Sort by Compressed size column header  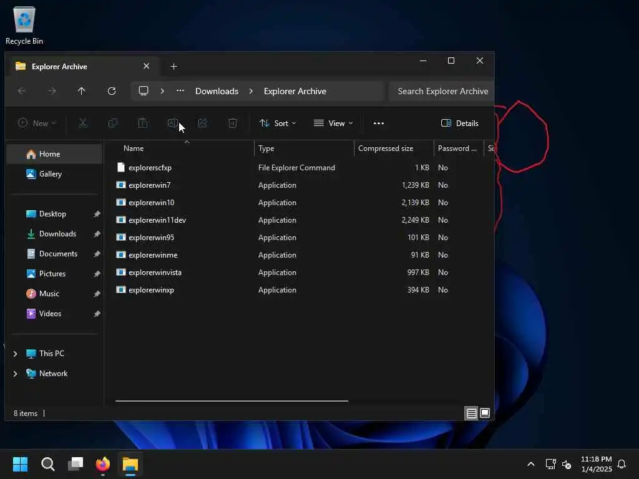point(394,148)
